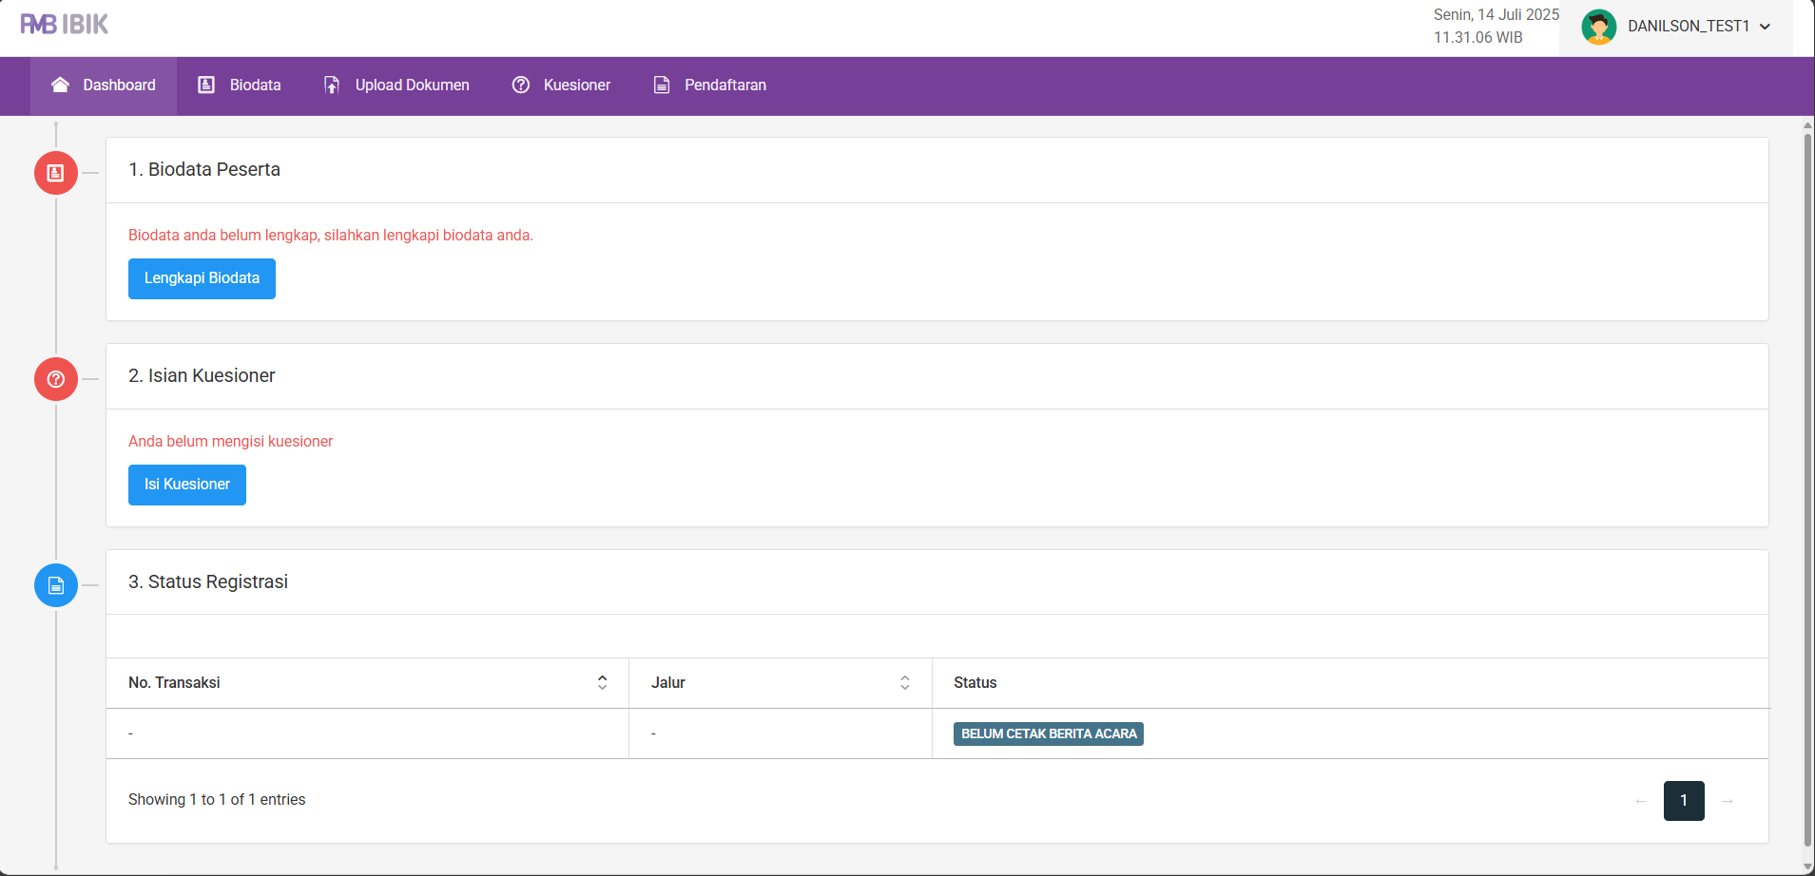Click the document icon beside Pendaftaran
This screenshot has height=876, width=1815.
click(x=662, y=86)
